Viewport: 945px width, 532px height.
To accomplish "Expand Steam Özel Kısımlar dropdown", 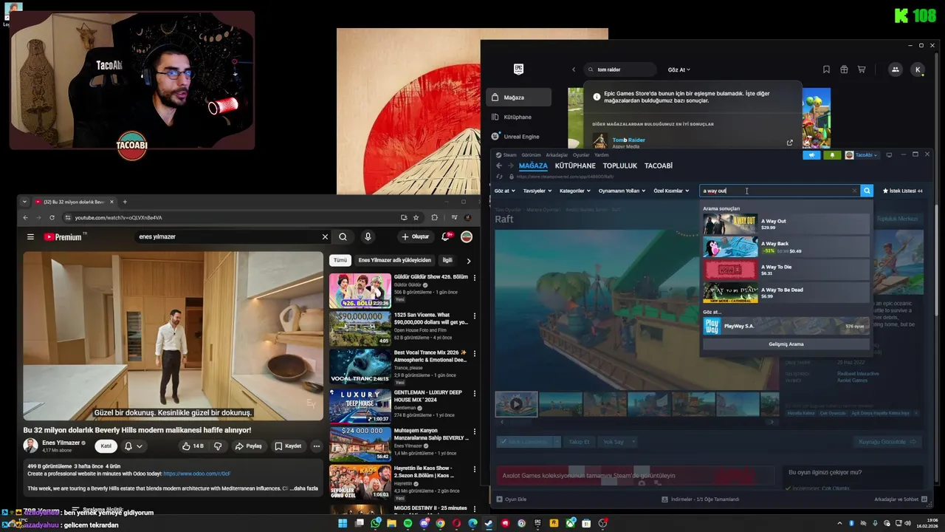I will (671, 191).
